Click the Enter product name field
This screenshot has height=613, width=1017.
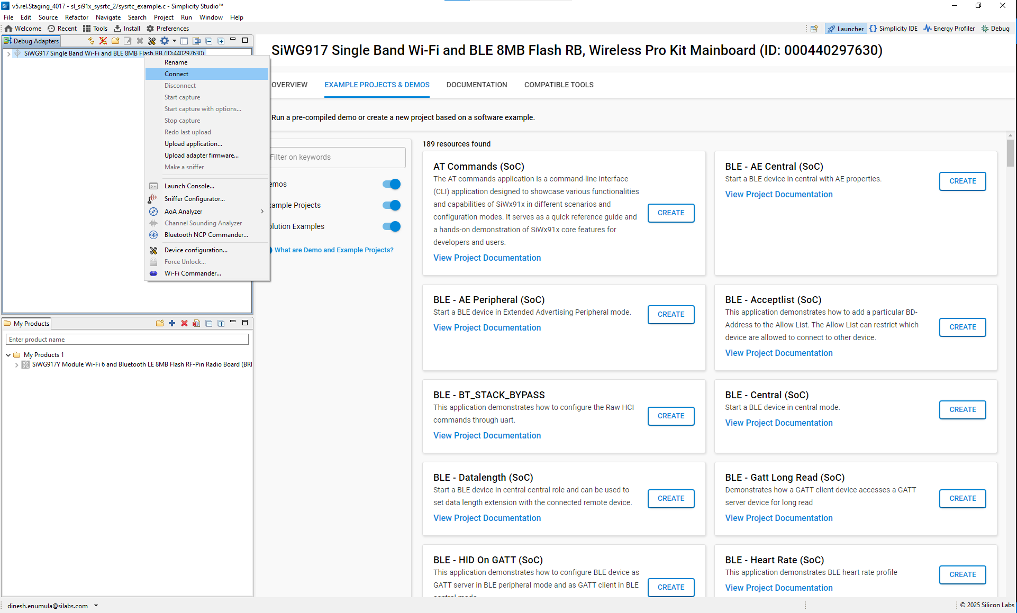tap(127, 340)
